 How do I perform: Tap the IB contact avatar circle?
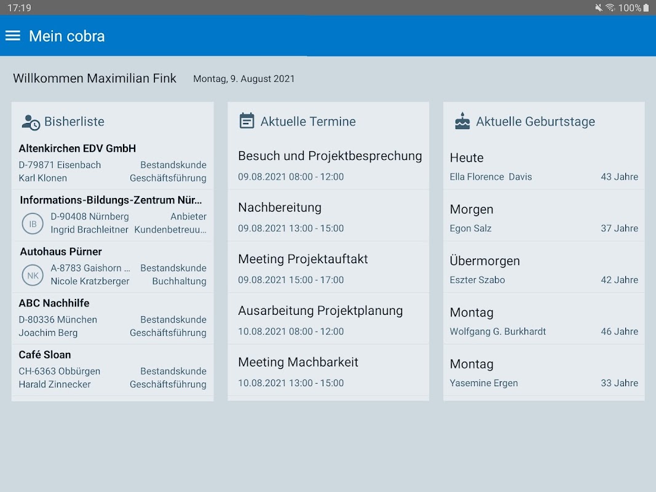point(33,224)
